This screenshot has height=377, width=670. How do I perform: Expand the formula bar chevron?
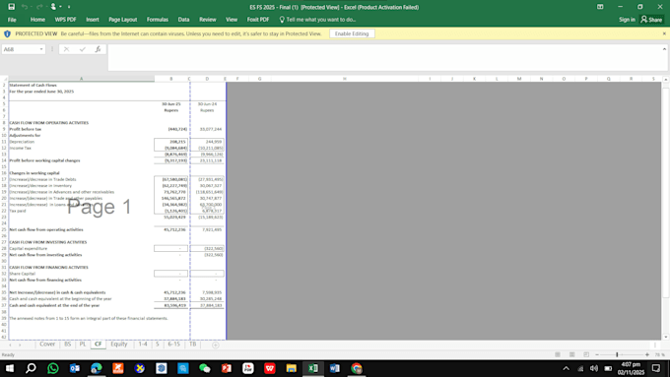(x=664, y=49)
